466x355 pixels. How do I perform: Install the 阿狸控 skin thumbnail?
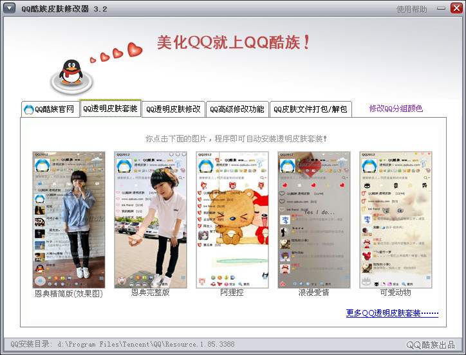click(232, 220)
